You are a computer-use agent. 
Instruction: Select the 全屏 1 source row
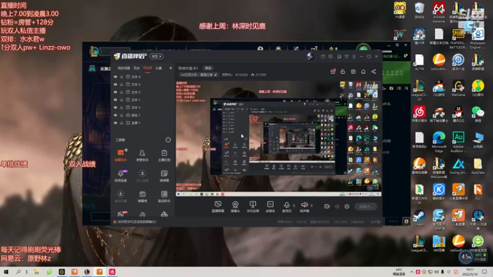tap(143, 123)
